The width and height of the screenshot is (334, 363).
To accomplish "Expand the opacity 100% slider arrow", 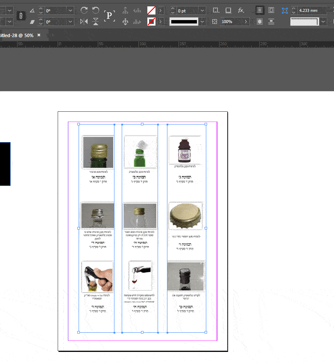I will [246, 22].
